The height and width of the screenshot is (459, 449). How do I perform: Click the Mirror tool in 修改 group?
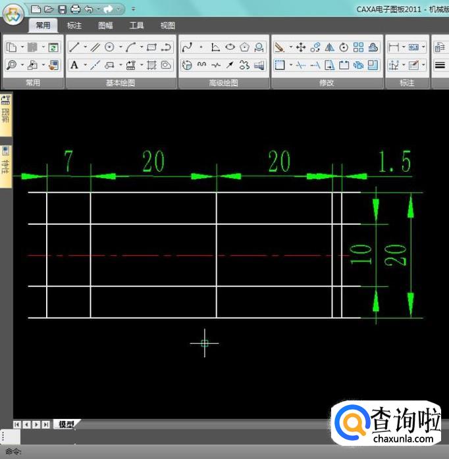(330, 47)
